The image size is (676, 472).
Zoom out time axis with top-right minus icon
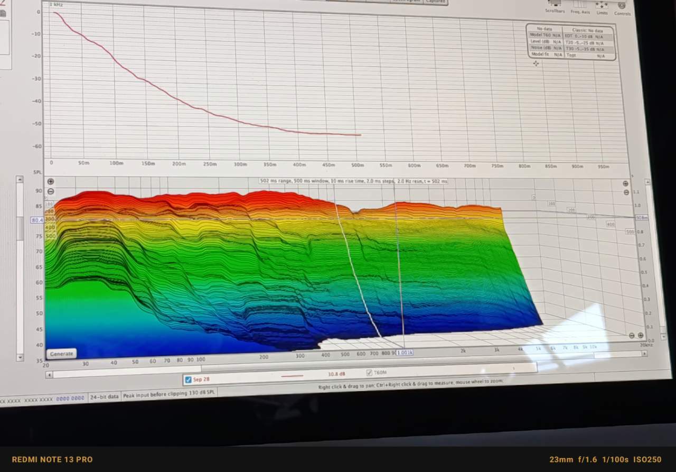point(626,192)
